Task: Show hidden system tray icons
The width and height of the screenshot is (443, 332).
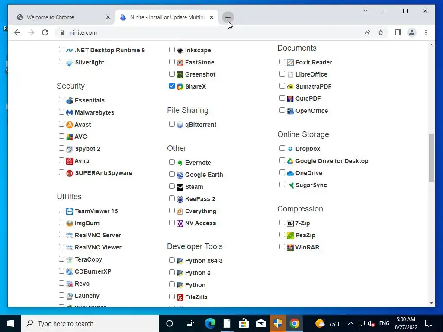Action: coord(350,323)
